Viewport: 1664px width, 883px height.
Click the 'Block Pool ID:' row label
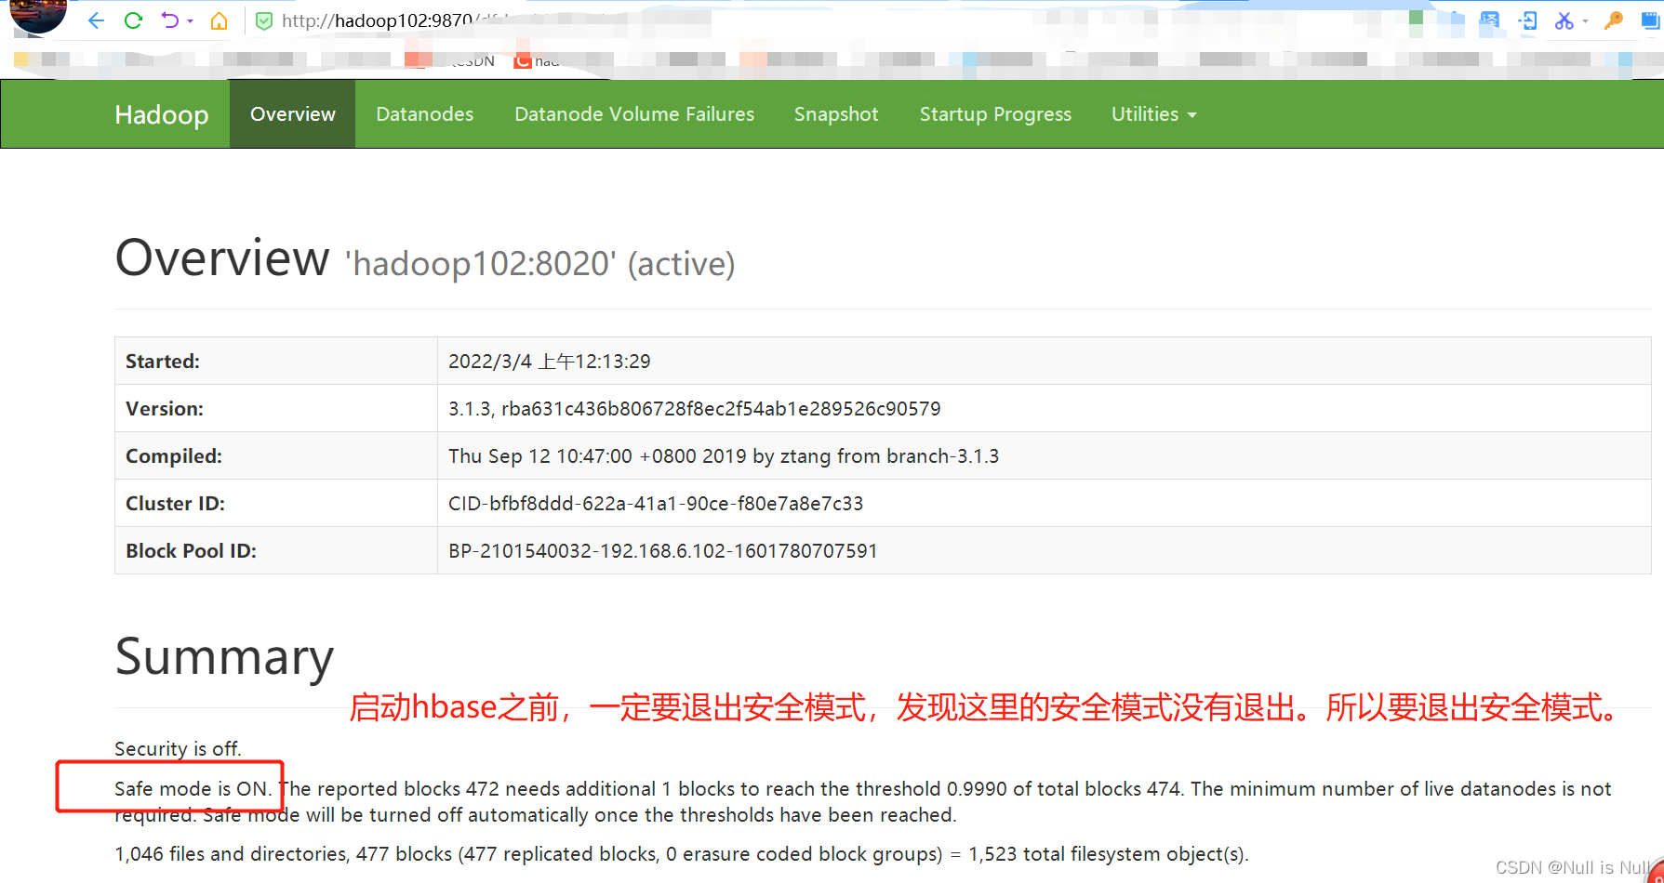coord(192,551)
